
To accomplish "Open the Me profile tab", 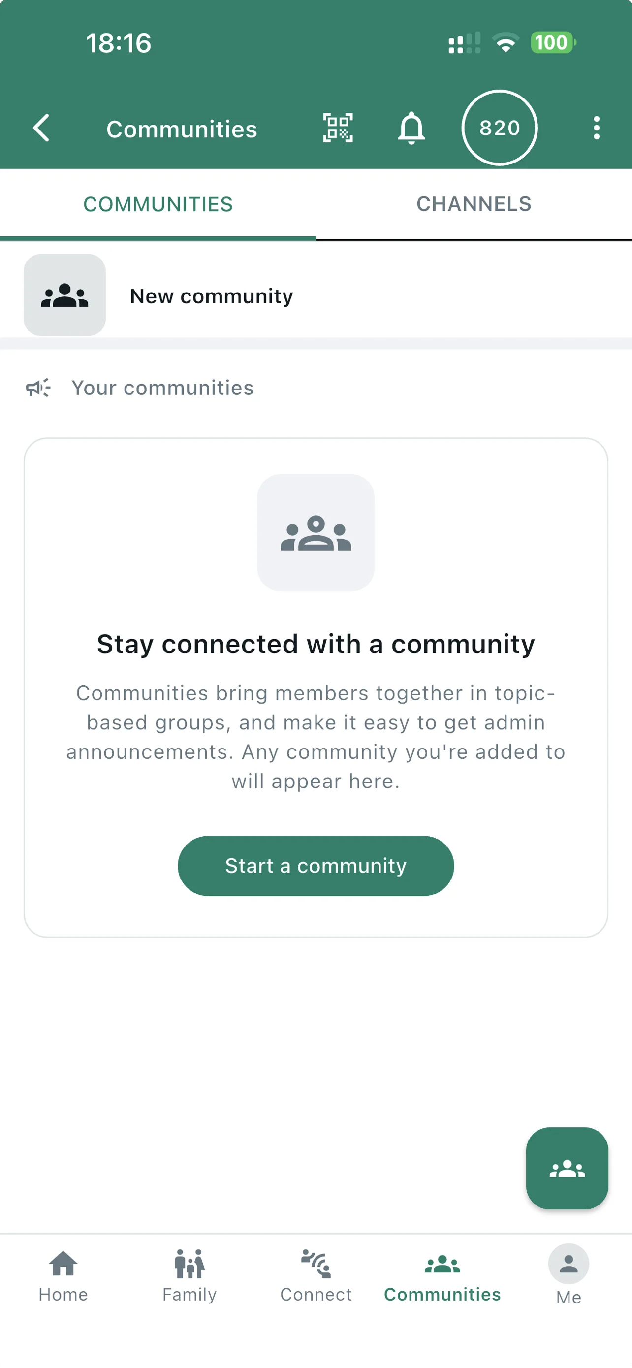I will click(569, 1275).
